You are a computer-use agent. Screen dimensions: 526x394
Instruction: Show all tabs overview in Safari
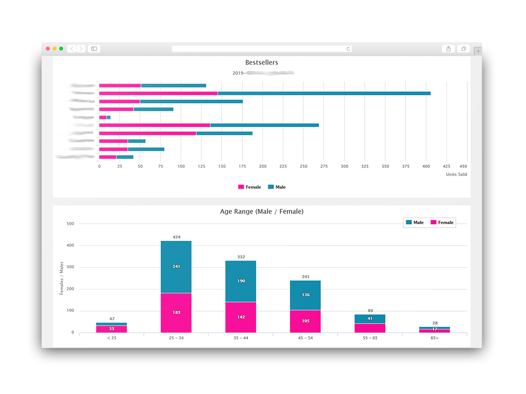tap(463, 49)
